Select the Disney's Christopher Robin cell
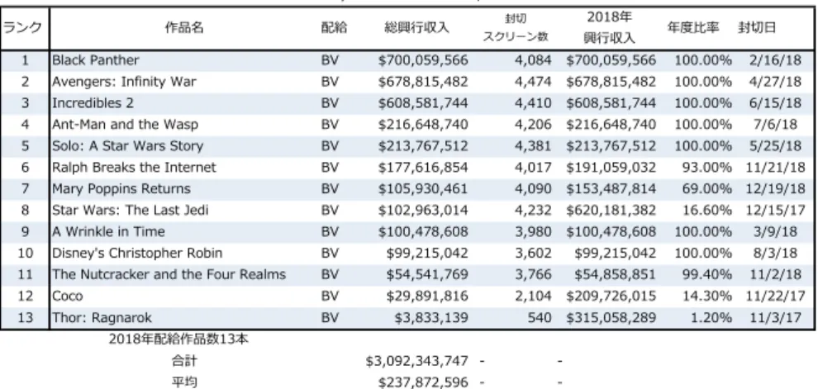This screenshot has height=389, width=818. tap(137, 253)
